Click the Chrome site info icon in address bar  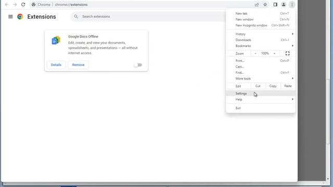33,5
